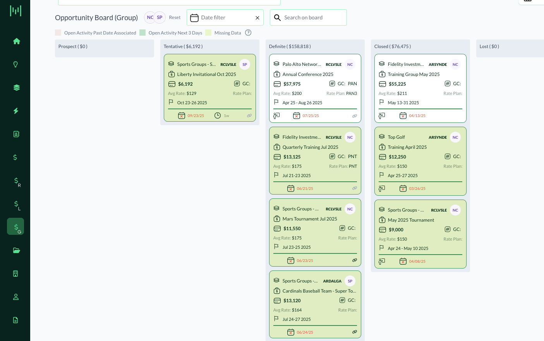Click the help question mark beside Missing Data
Screen dimensions: 544x341
tap(248, 33)
